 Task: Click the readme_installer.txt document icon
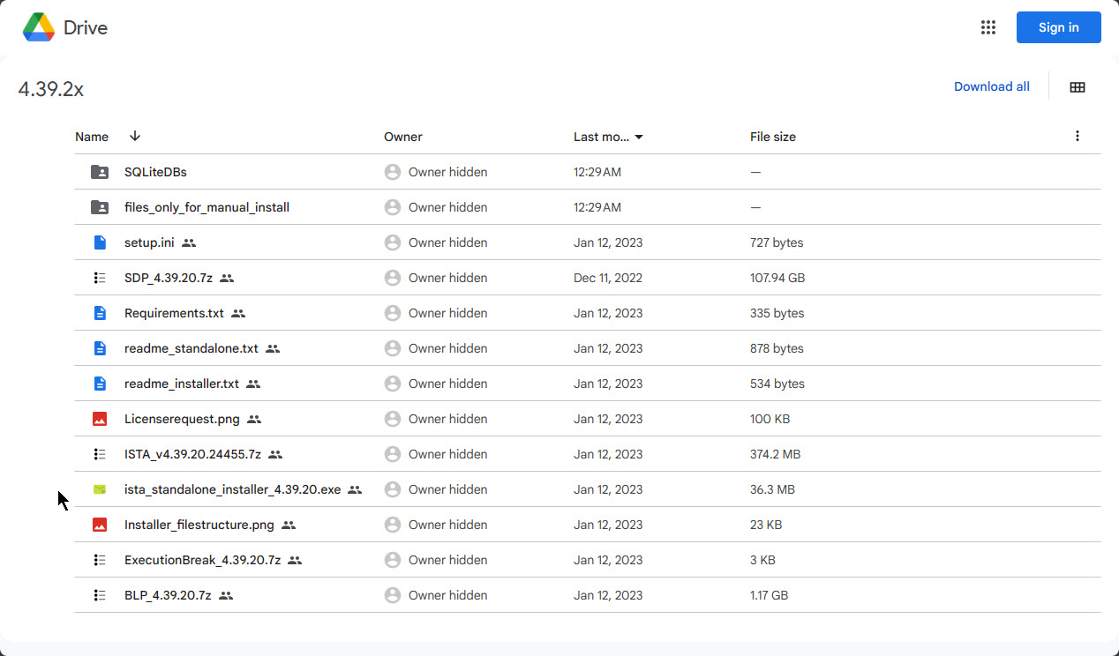click(100, 384)
